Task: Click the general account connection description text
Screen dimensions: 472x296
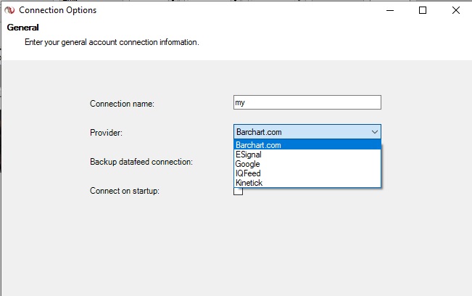Action: point(111,42)
